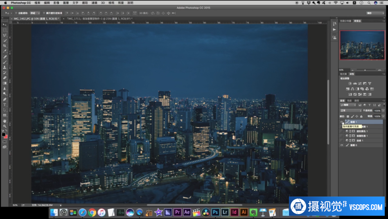
Task: Select the Pen tool
Action: (5, 99)
